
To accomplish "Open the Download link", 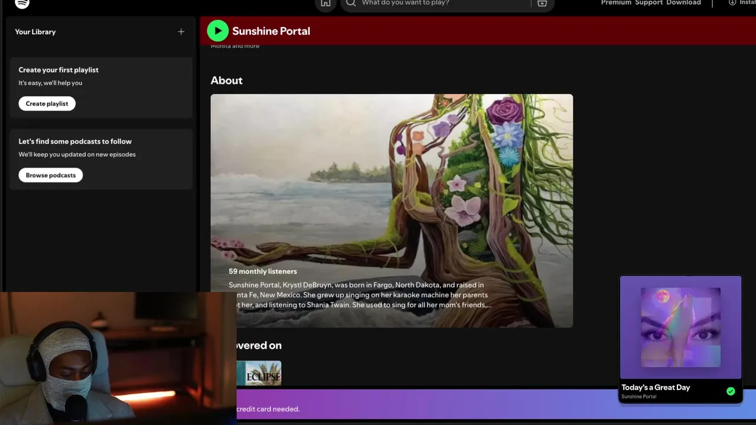I will (683, 3).
